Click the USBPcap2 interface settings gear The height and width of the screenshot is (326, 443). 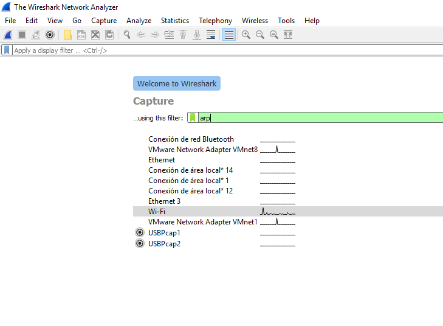(140, 243)
